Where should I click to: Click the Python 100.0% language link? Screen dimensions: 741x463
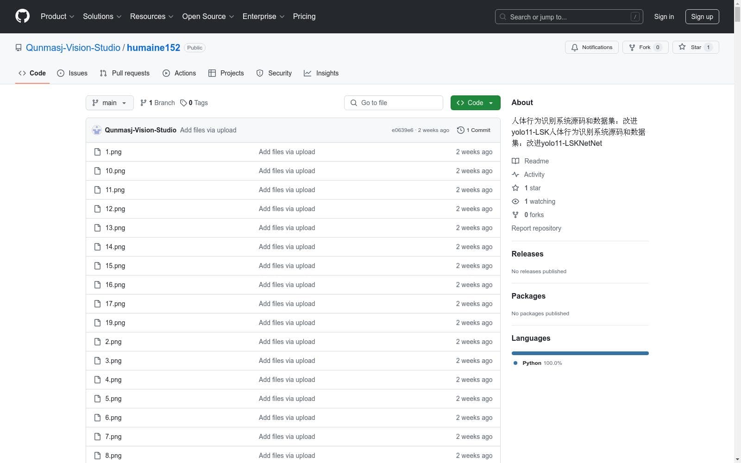coord(538,363)
